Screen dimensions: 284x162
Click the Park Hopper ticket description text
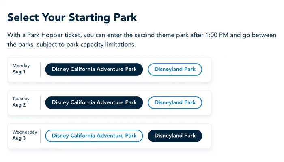(138, 40)
